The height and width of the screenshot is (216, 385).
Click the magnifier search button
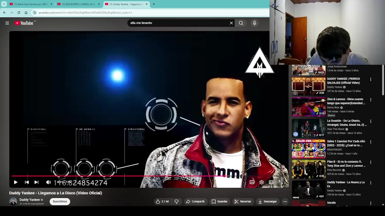(241, 23)
